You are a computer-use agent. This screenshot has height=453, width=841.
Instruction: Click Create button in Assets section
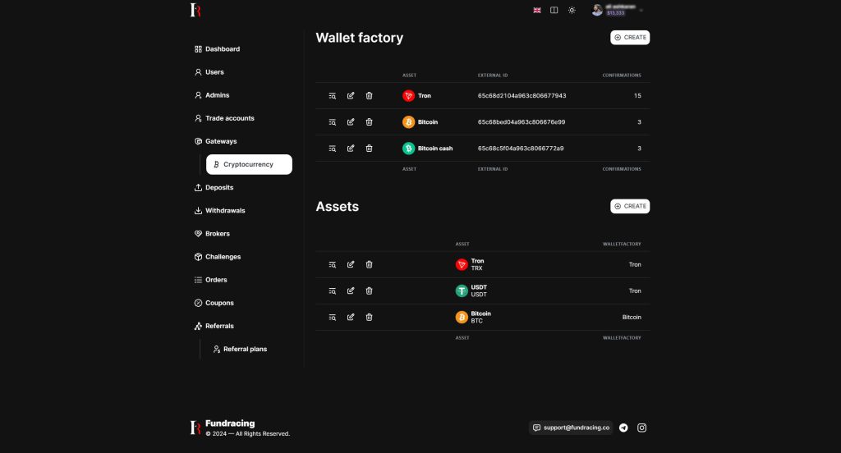click(x=630, y=206)
